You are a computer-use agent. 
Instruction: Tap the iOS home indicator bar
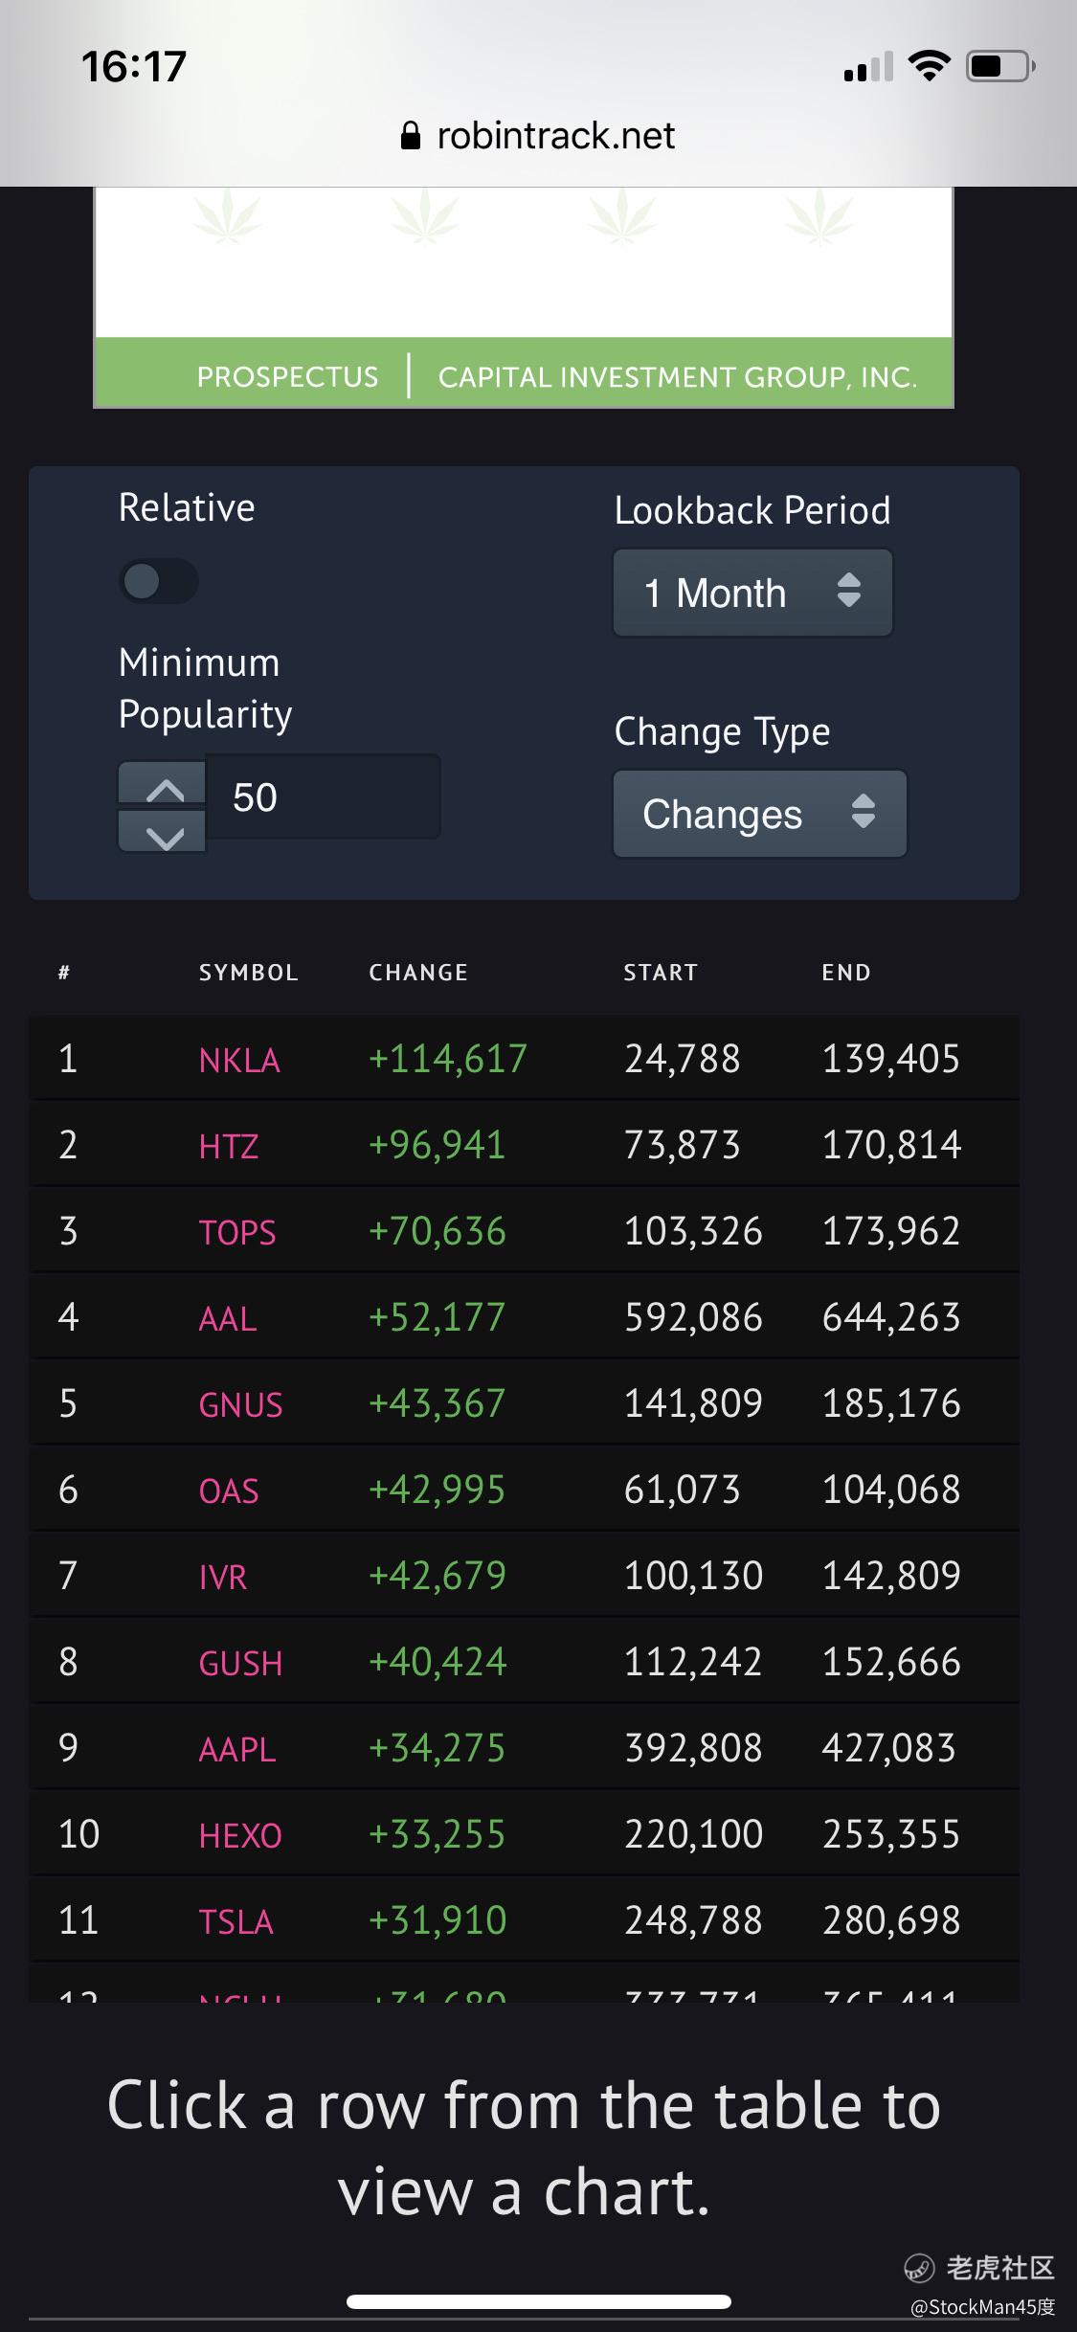(x=539, y=2301)
